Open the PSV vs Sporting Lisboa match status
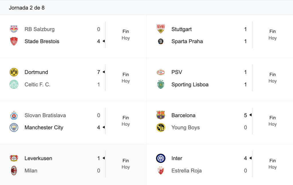Image resolution: width=293 pixels, height=185 pixels. pos(272,78)
